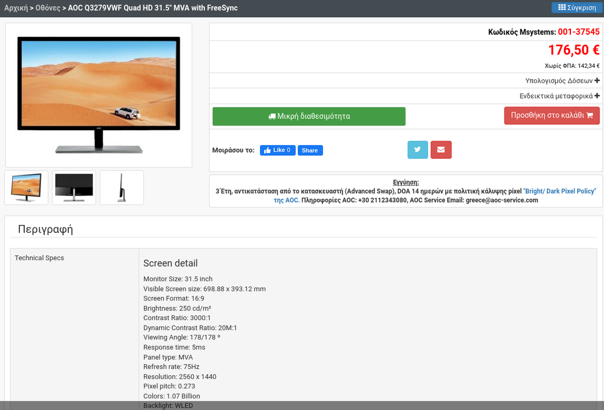Click the Contrast Ratio: 3000:1 line

pos(177,318)
